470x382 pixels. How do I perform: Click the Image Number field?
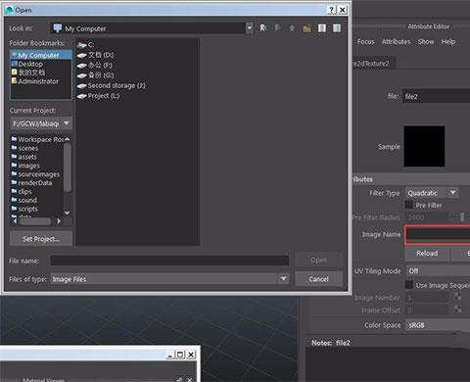(x=427, y=298)
